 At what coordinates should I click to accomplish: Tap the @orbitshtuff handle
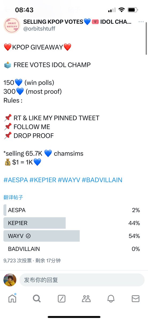pos(39,29)
